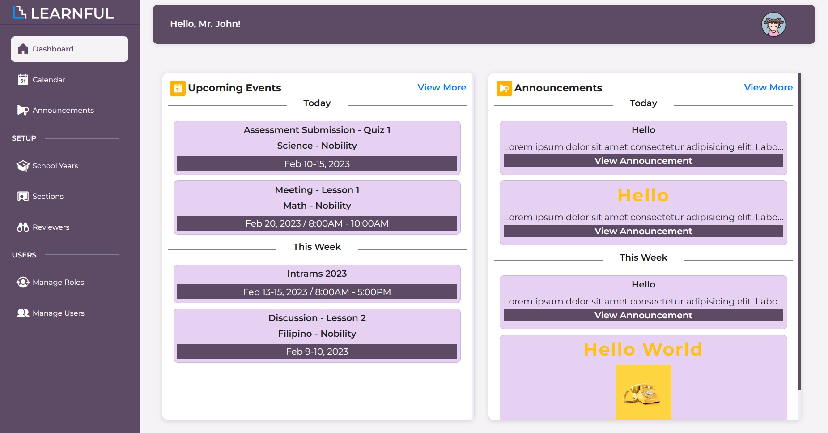This screenshot has width=828, height=433.
Task: Click the Learnful logo icon
Action: 20,13
